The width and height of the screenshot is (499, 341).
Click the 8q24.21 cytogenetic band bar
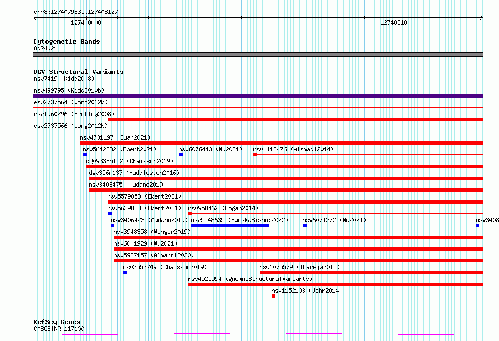pyautogui.click(x=258, y=54)
